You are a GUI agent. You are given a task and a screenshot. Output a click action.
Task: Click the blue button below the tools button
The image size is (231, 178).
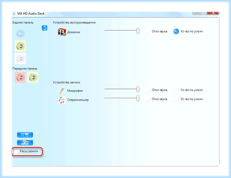(x=25, y=142)
